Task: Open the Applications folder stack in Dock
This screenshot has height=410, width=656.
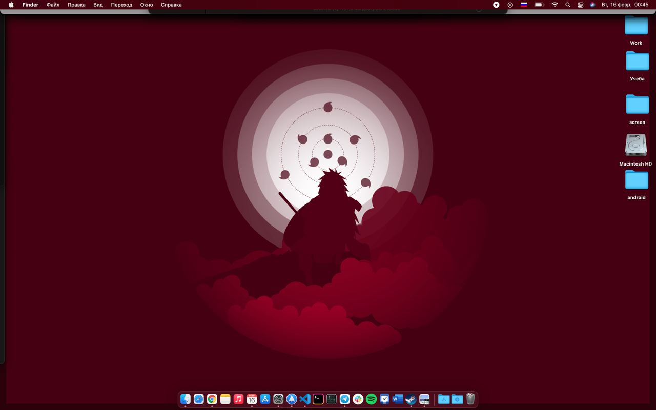Action: (x=444, y=399)
